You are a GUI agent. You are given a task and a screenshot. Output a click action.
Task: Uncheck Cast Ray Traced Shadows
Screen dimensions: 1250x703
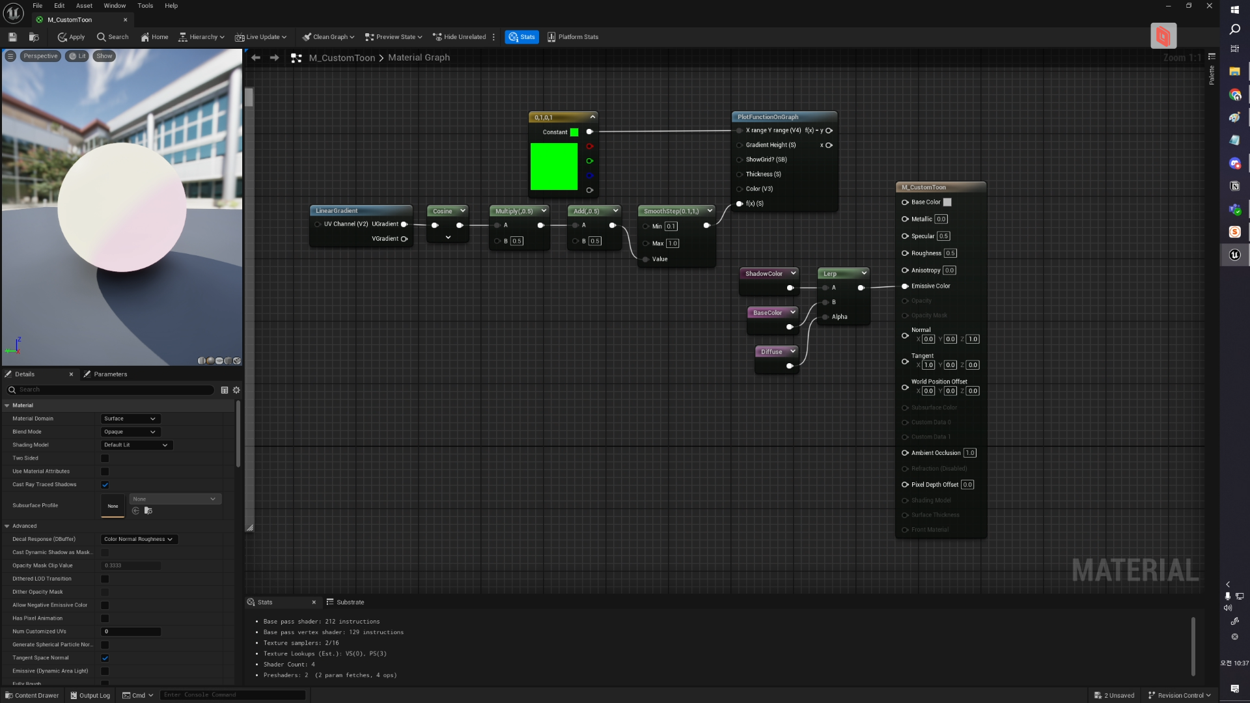[x=105, y=485]
